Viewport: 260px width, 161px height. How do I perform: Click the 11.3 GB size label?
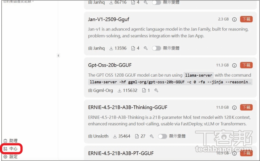pyautogui.click(x=222, y=65)
